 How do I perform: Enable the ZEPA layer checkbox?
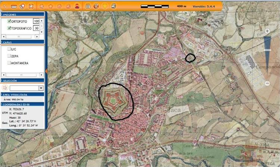(x=9, y=56)
